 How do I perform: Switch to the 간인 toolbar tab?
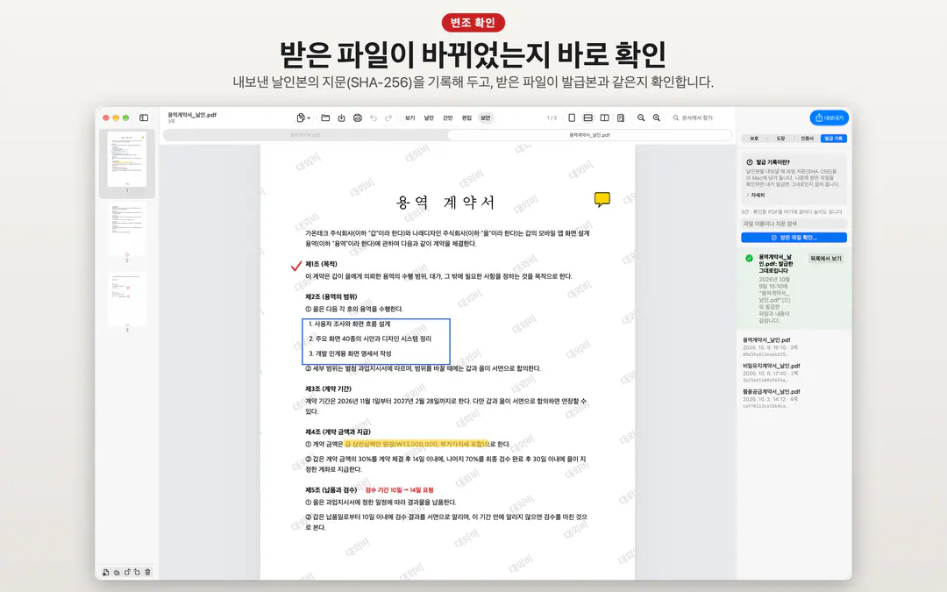coord(447,118)
